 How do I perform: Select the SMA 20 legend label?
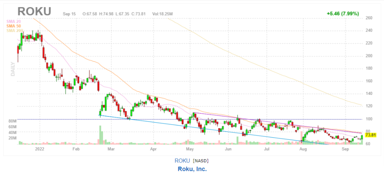(14, 22)
